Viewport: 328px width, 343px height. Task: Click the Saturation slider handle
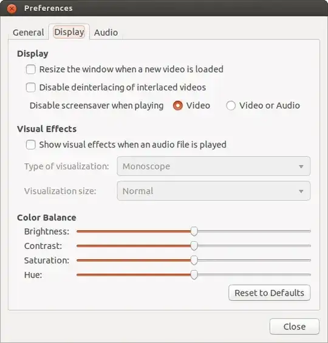click(x=194, y=260)
